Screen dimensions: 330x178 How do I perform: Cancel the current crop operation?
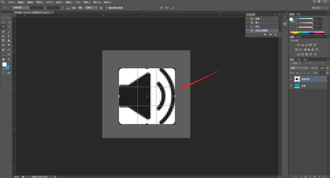(167, 8)
